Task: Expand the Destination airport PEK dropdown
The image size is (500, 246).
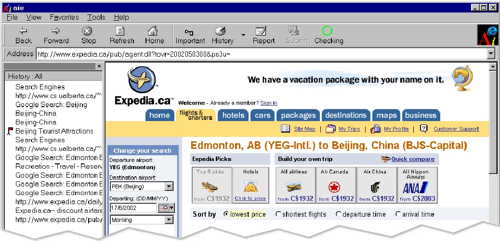Action: 169,186
